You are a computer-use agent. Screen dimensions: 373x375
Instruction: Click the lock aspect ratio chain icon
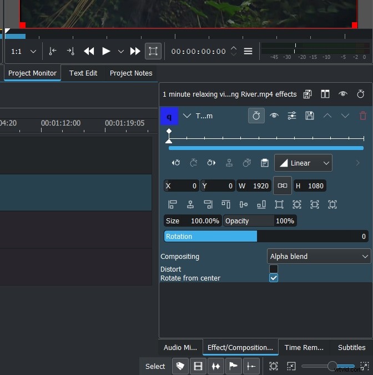(x=282, y=186)
